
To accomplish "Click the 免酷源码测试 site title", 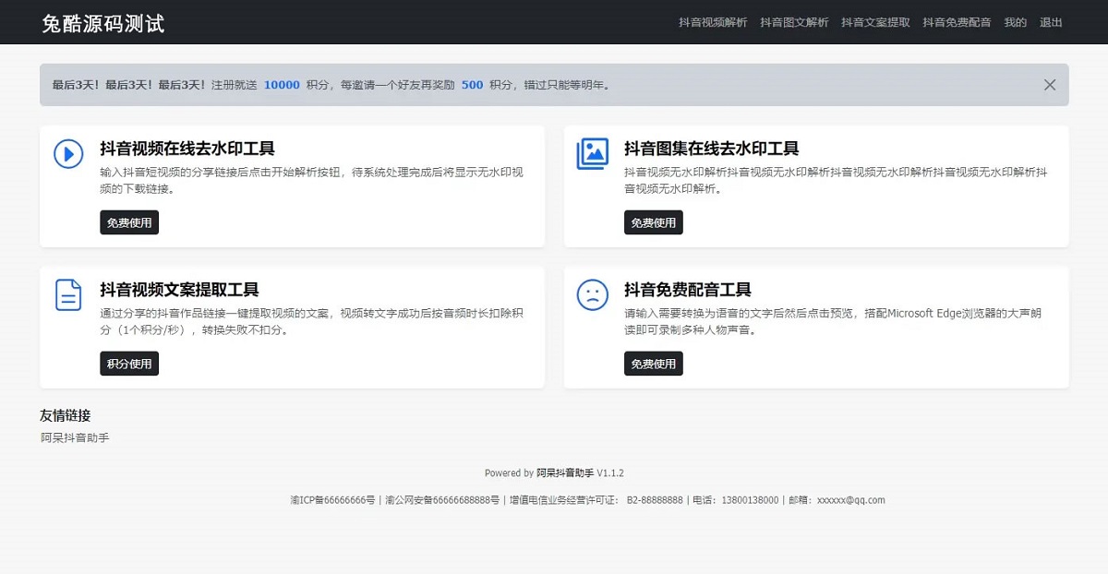I will (102, 23).
